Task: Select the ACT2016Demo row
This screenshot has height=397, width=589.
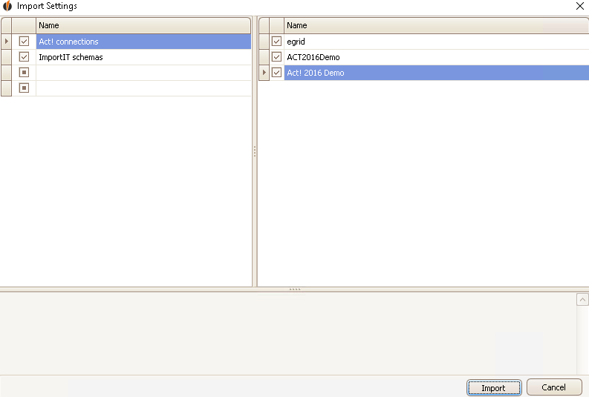Action: [437, 57]
